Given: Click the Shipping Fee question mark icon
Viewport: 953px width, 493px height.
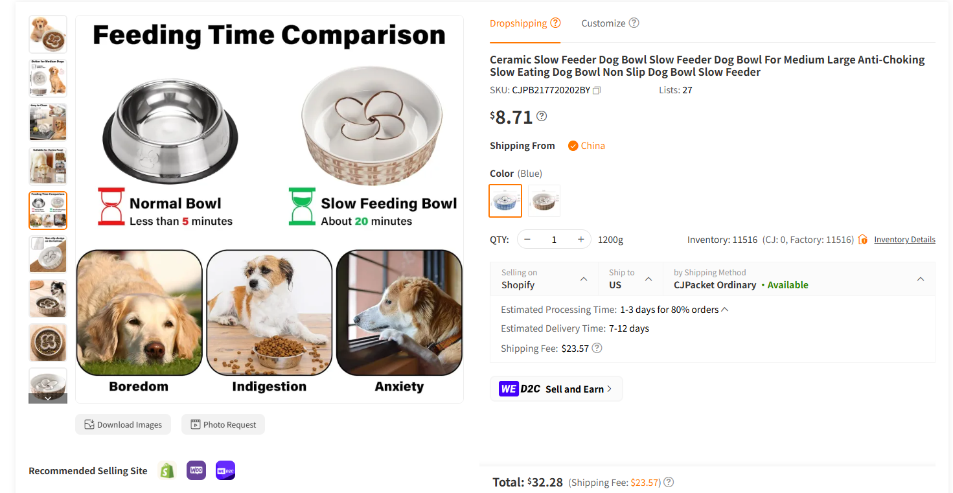Looking at the screenshot, I should click(x=597, y=348).
